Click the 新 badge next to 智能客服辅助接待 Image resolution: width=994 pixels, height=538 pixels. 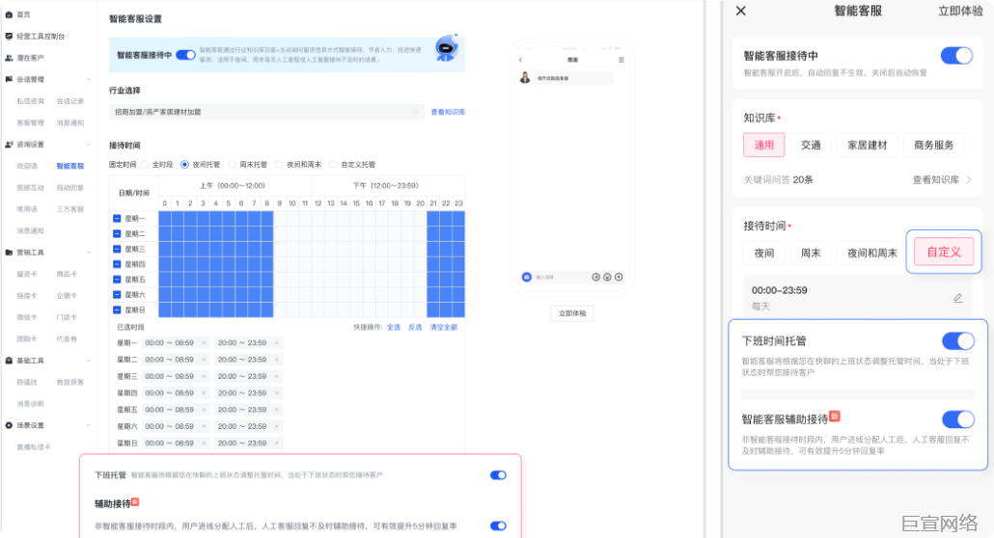click(x=835, y=416)
